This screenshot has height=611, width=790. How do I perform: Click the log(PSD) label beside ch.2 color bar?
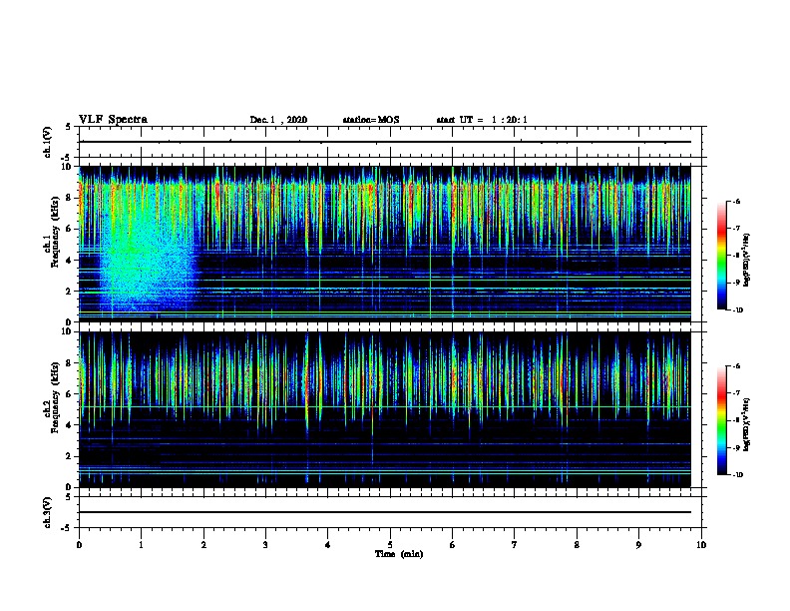(747, 424)
